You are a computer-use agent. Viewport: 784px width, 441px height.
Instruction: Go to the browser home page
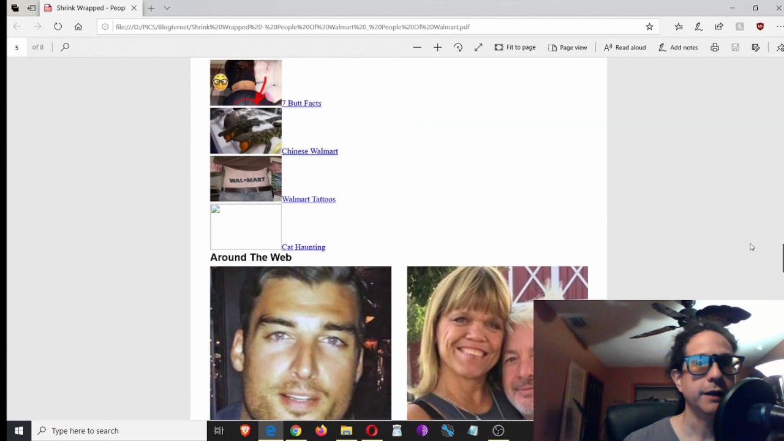[78, 27]
